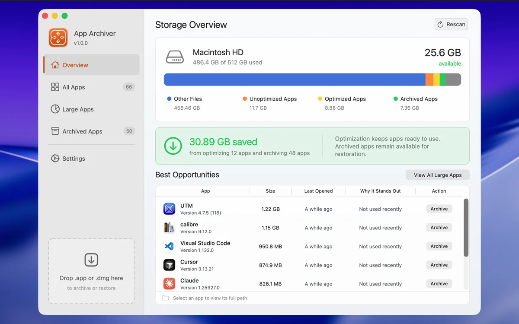Click the orange Unoptimized Apps bar segment

coord(429,79)
